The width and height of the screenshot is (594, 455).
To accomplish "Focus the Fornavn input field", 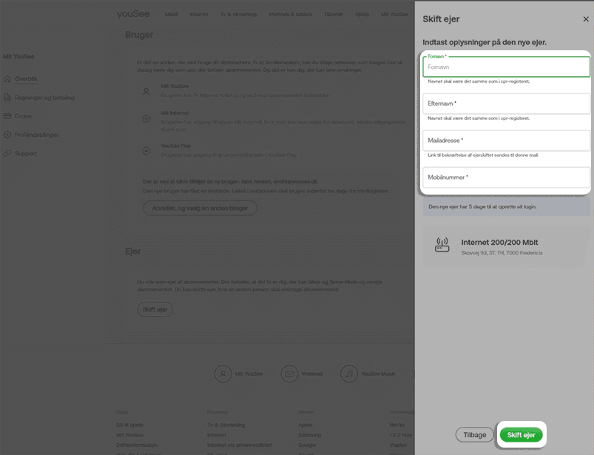I will [x=506, y=67].
